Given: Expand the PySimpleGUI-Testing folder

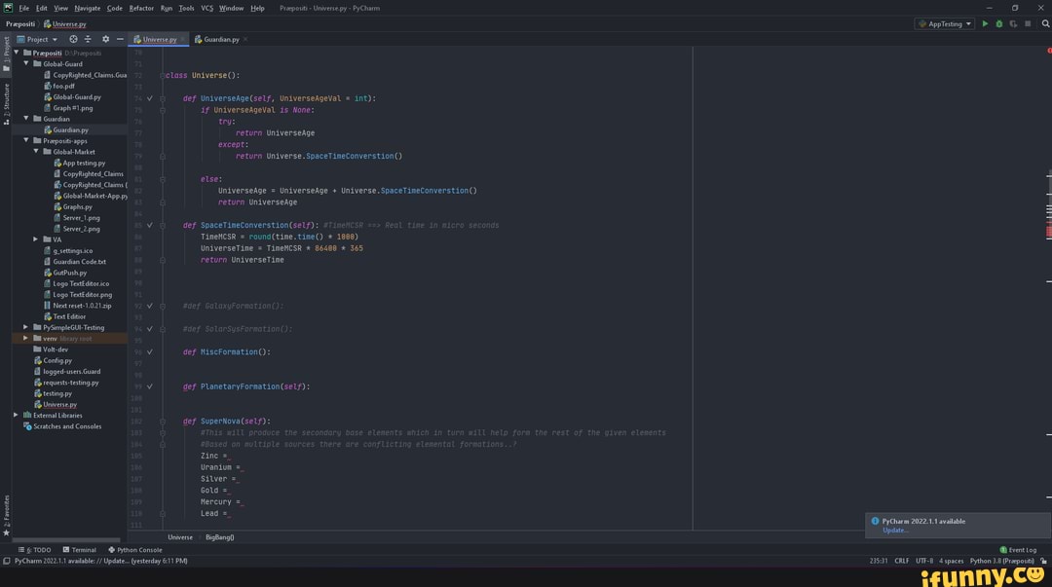Looking at the screenshot, I should [26, 327].
